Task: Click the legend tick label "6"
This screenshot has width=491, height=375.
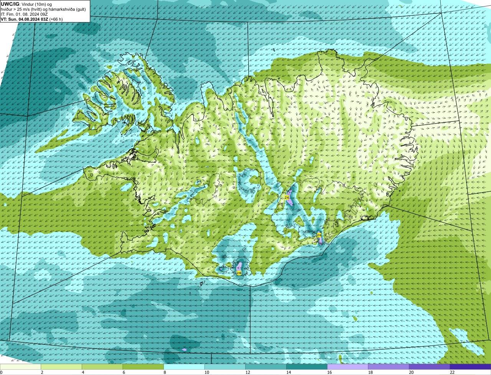Action: pyautogui.click(x=124, y=372)
